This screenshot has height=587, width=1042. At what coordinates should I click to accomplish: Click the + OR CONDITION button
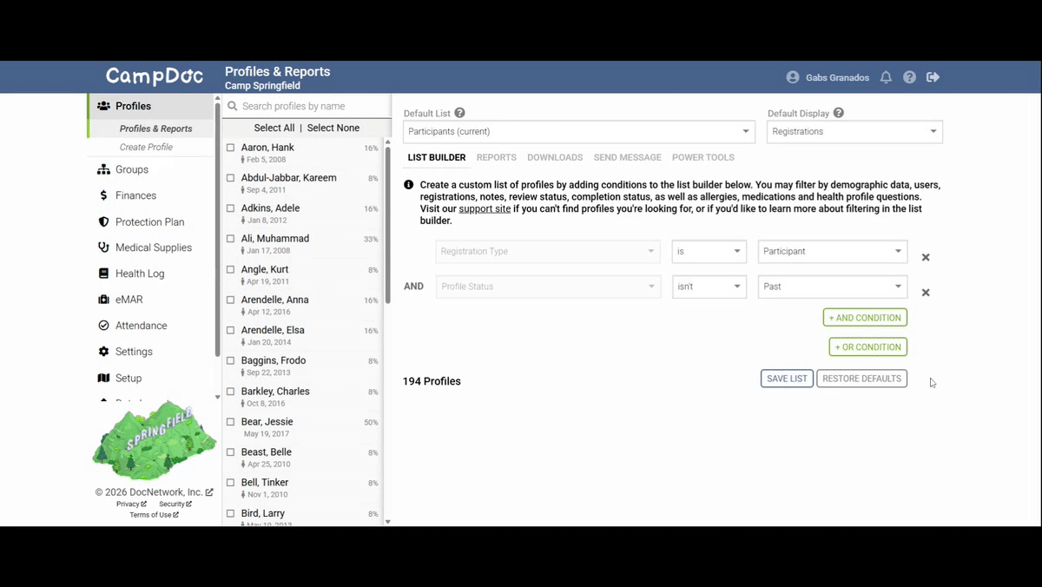(x=868, y=347)
